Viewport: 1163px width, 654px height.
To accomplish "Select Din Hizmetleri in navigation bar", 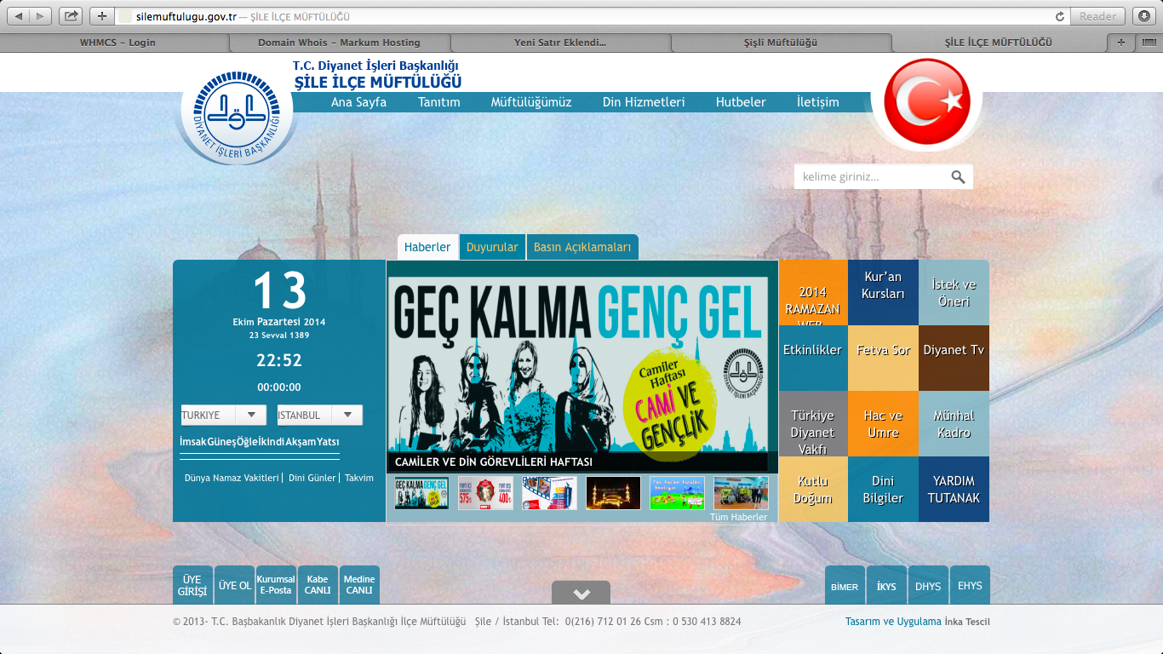I will [644, 102].
